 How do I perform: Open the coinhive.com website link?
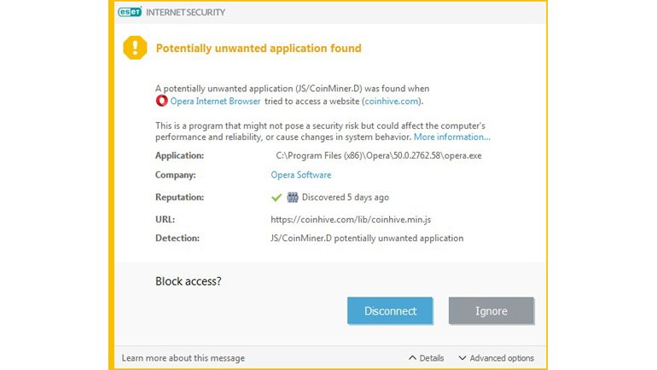pos(392,101)
